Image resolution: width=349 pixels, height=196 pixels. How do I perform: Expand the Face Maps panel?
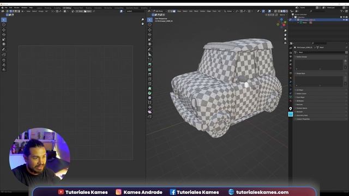(300, 97)
